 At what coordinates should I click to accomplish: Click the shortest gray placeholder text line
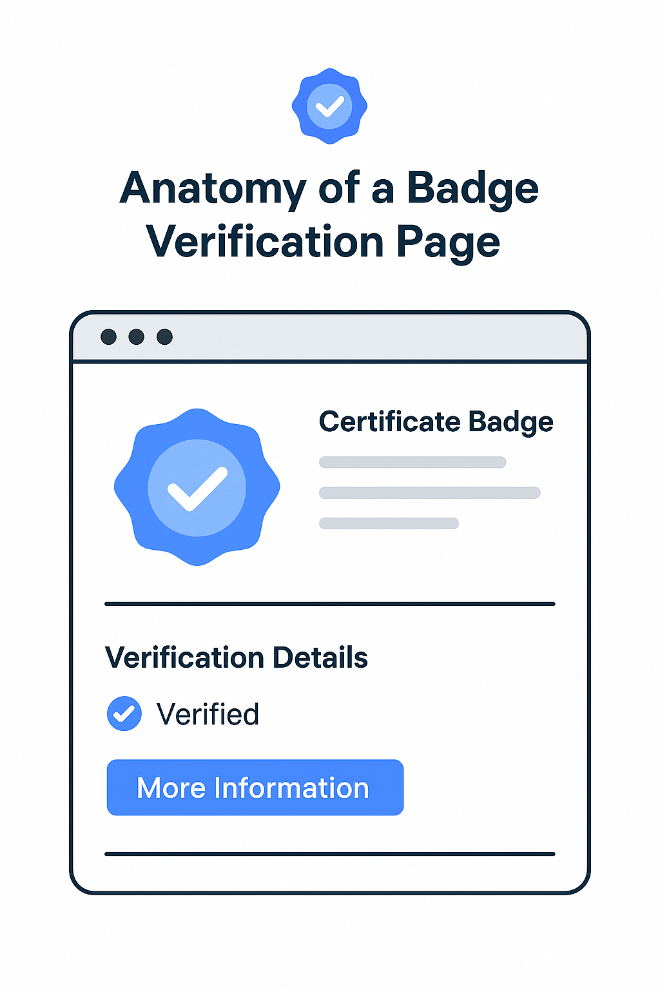389,523
